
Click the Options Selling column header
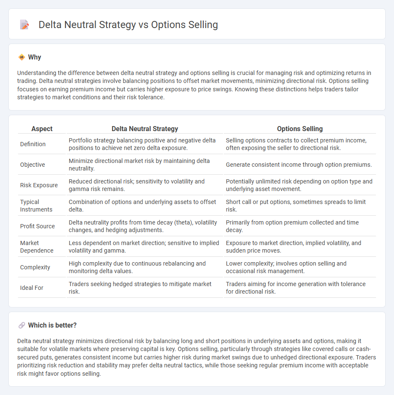(x=300, y=129)
